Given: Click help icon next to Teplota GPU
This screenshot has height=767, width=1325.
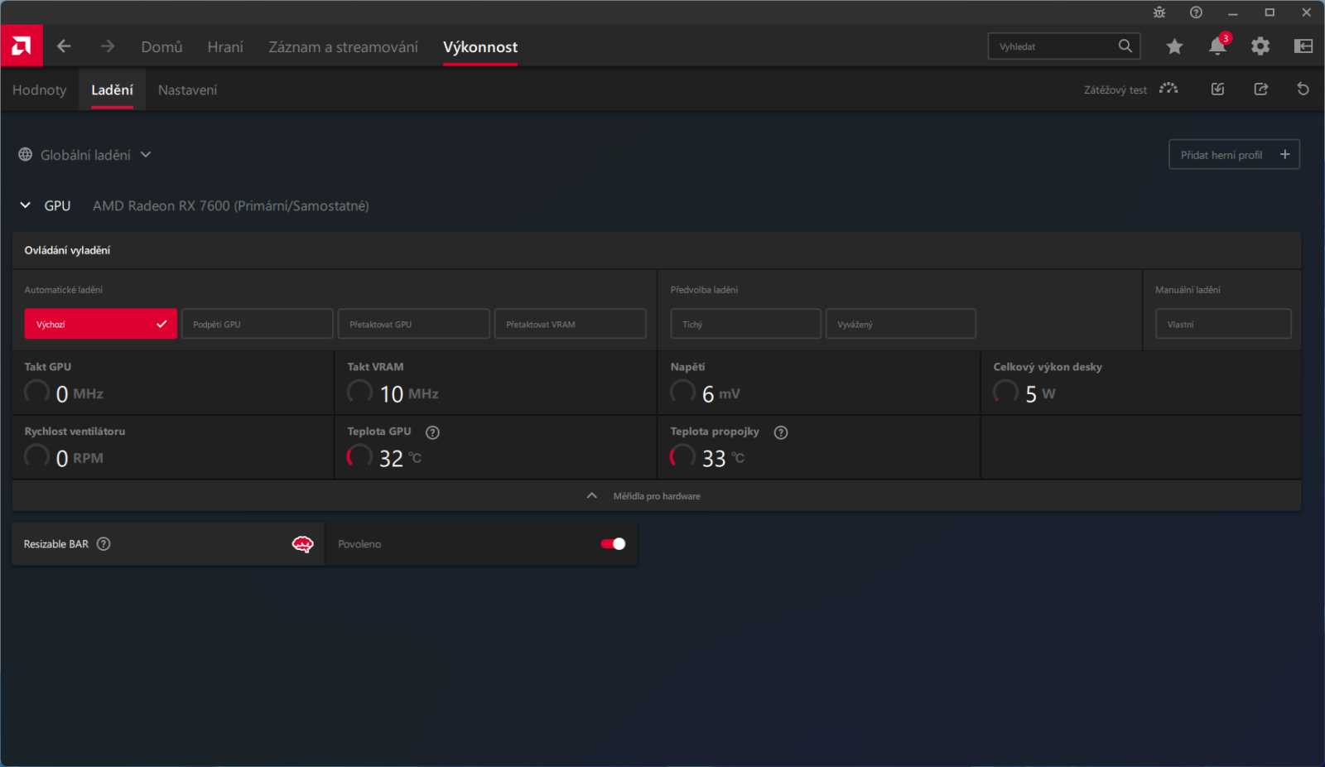Looking at the screenshot, I should pyautogui.click(x=432, y=432).
